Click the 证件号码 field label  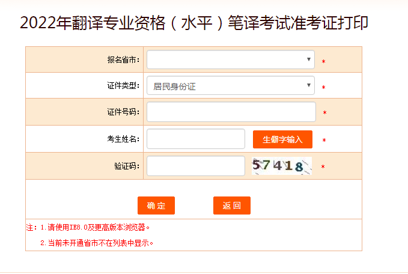pyautogui.click(x=124, y=112)
